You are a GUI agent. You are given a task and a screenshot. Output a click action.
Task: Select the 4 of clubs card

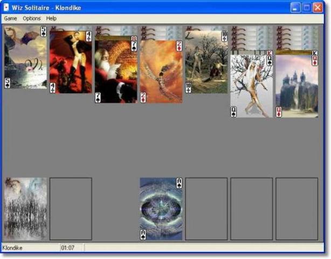[71, 63]
